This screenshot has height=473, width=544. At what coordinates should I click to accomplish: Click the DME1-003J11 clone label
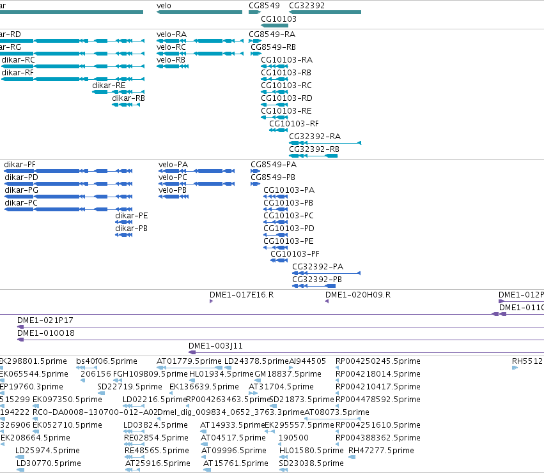point(215,346)
